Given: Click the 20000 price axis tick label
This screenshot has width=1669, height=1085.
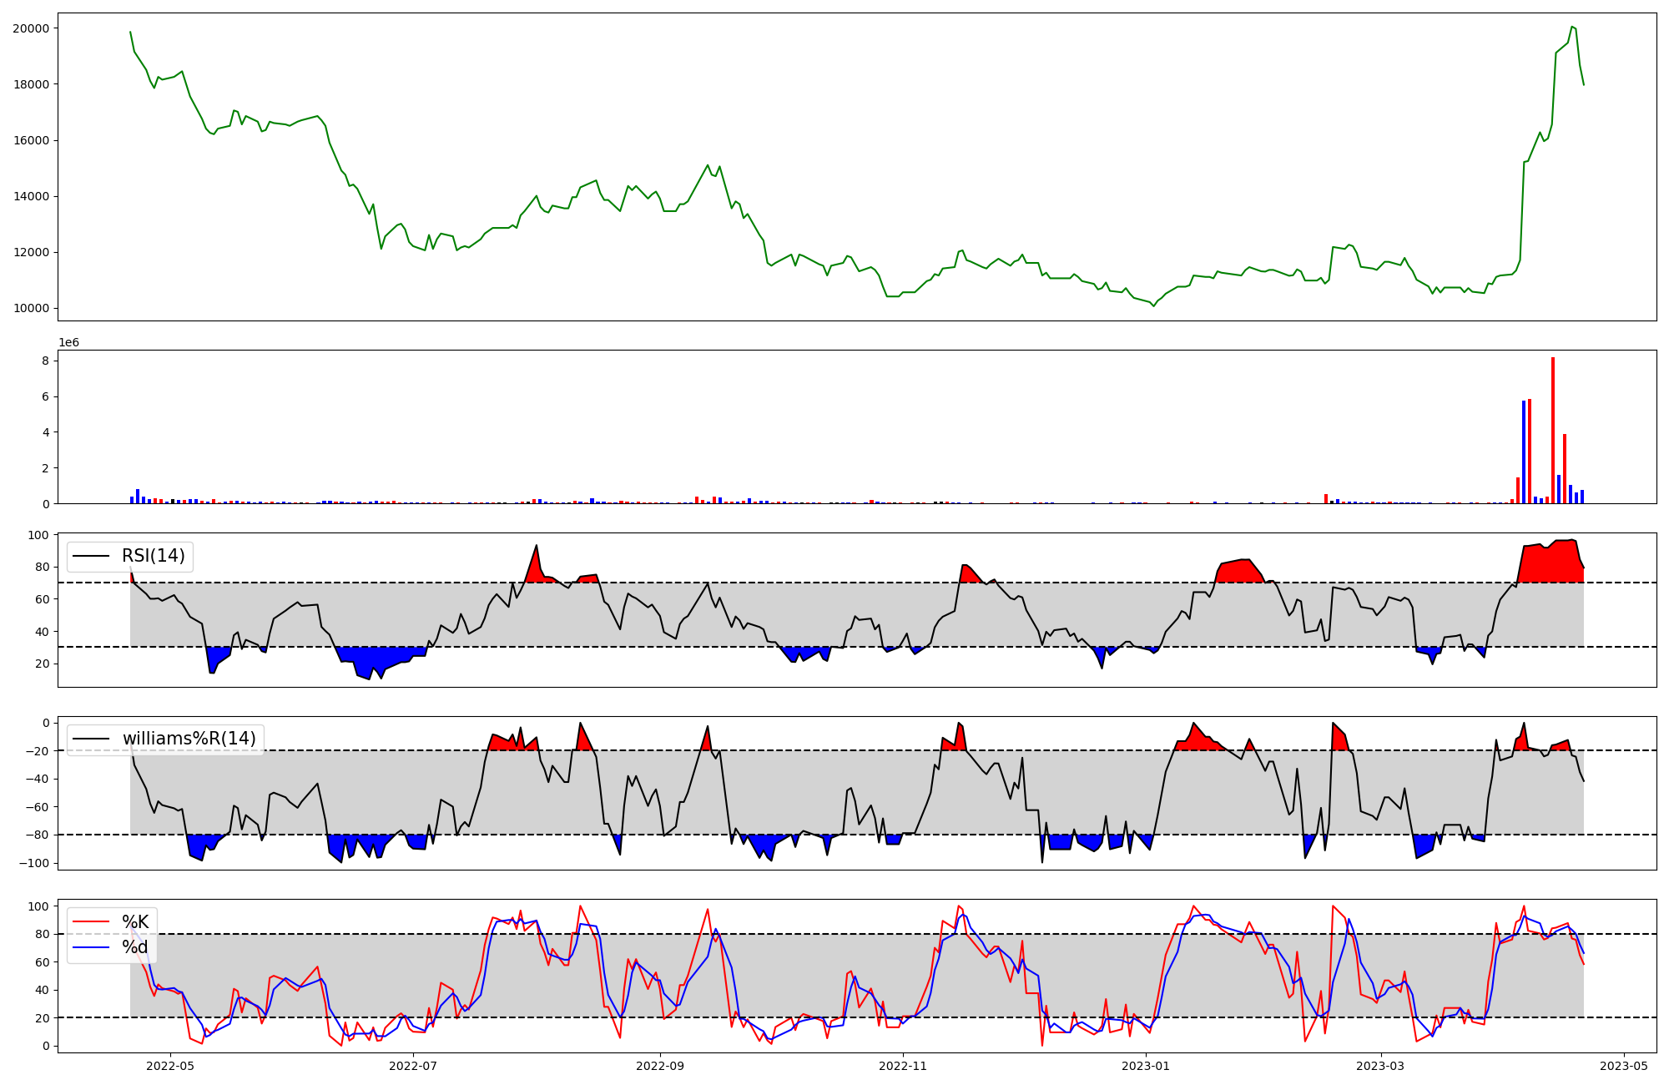Looking at the screenshot, I should pyautogui.click(x=31, y=28).
